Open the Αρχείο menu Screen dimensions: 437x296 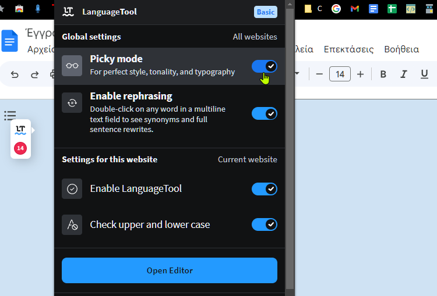[x=41, y=49]
